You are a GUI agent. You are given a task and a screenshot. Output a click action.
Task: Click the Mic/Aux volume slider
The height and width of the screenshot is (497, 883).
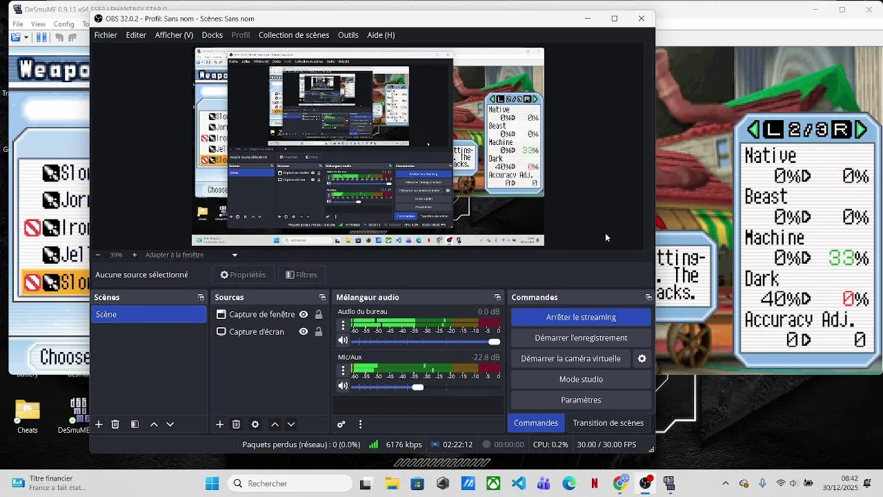[426, 387]
